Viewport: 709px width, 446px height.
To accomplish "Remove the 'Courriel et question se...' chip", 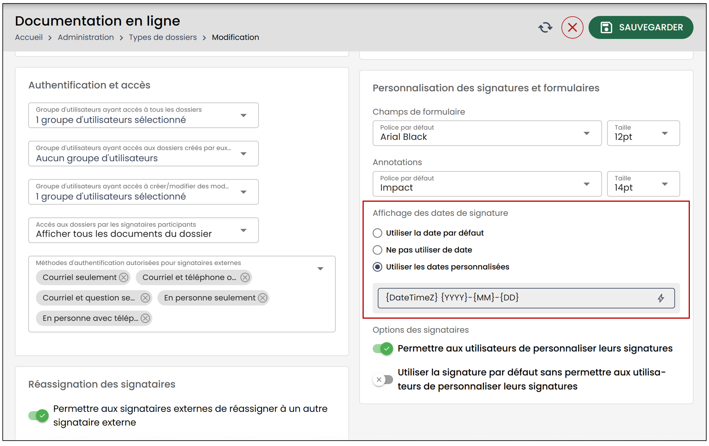I will pos(145,298).
